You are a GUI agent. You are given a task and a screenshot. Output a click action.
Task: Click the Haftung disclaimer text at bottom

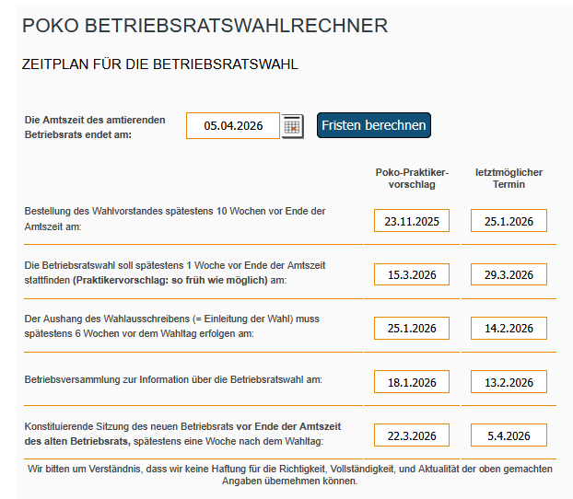(290, 474)
